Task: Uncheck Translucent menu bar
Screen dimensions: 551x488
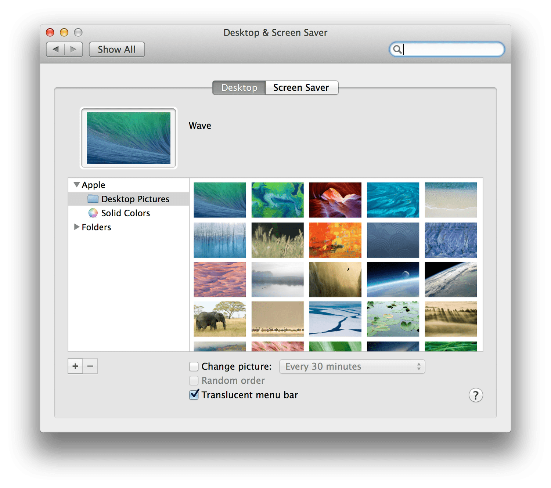Action: [x=194, y=395]
